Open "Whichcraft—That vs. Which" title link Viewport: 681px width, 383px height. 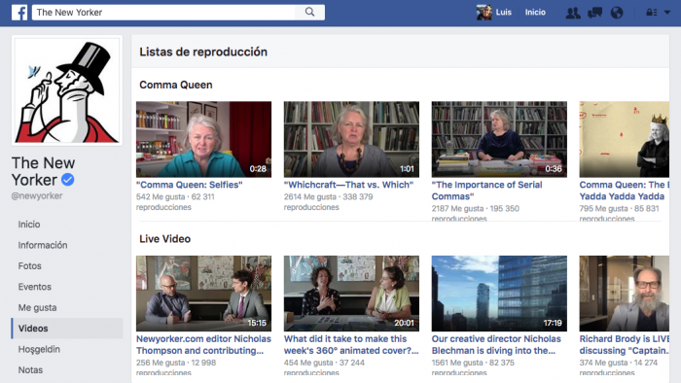pyautogui.click(x=348, y=185)
